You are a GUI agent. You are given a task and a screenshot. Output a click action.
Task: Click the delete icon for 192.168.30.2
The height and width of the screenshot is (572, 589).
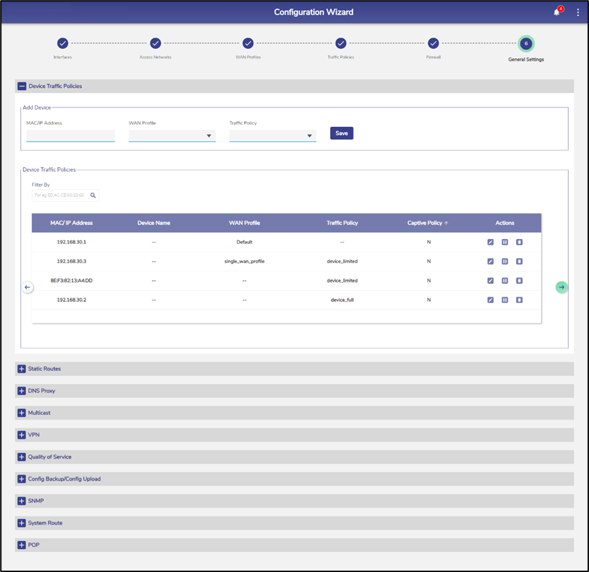pyautogui.click(x=519, y=300)
